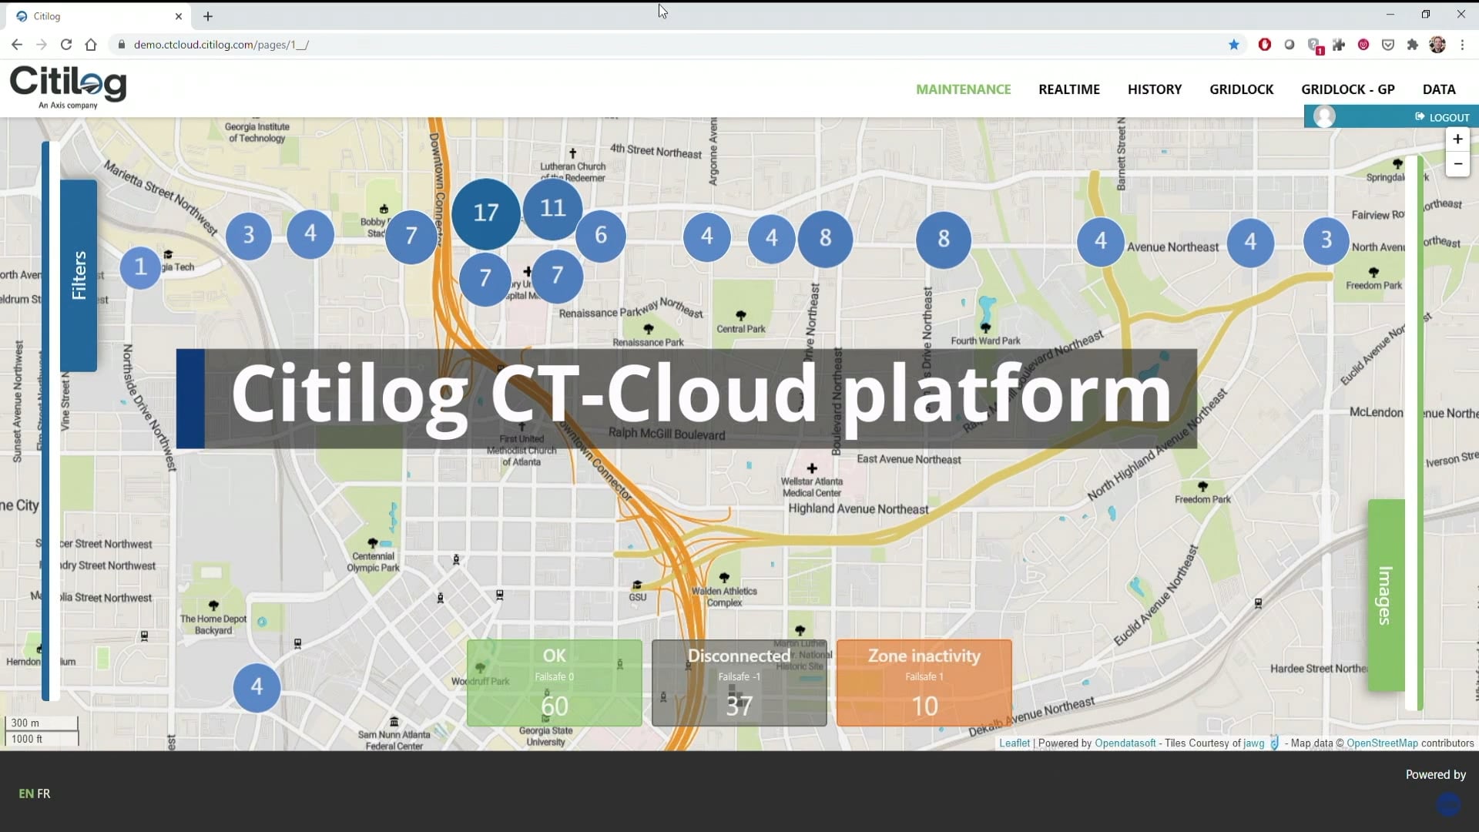1479x832 pixels.
Task: Click cluster marker 8 left of Boulevard
Action: [x=825, y=239]
